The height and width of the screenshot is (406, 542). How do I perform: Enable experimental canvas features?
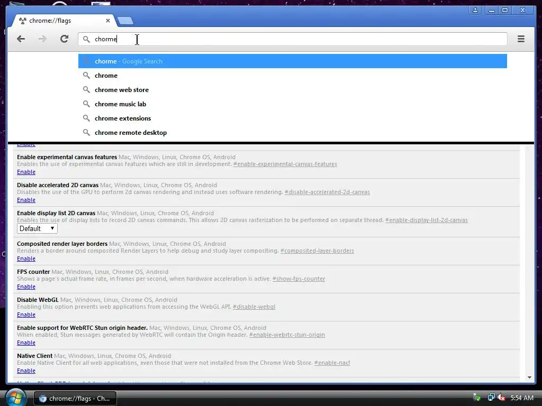point(26,172)
